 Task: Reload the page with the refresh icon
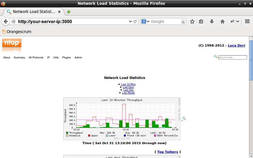click(135, 21)
